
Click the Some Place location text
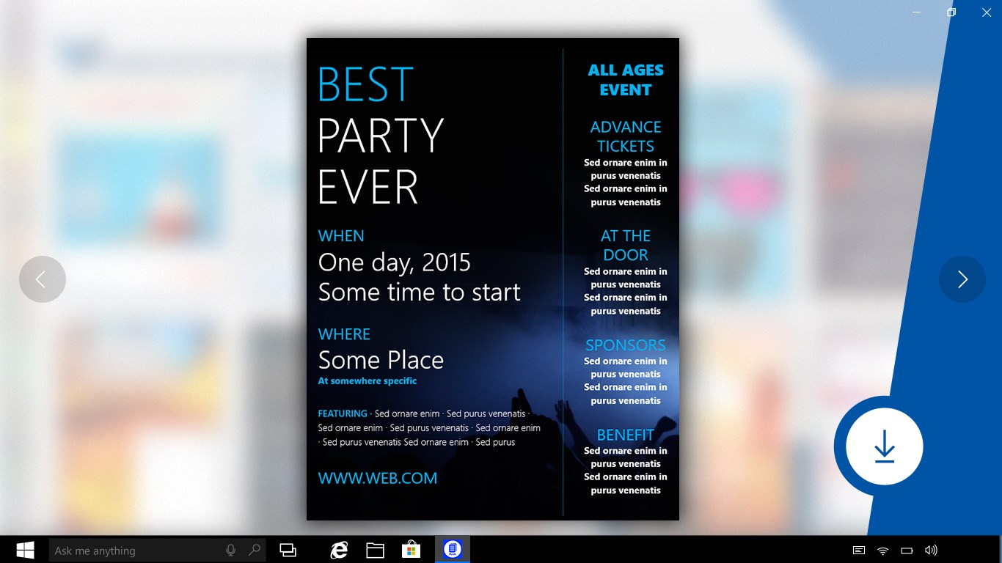click(x=381, y=360)
